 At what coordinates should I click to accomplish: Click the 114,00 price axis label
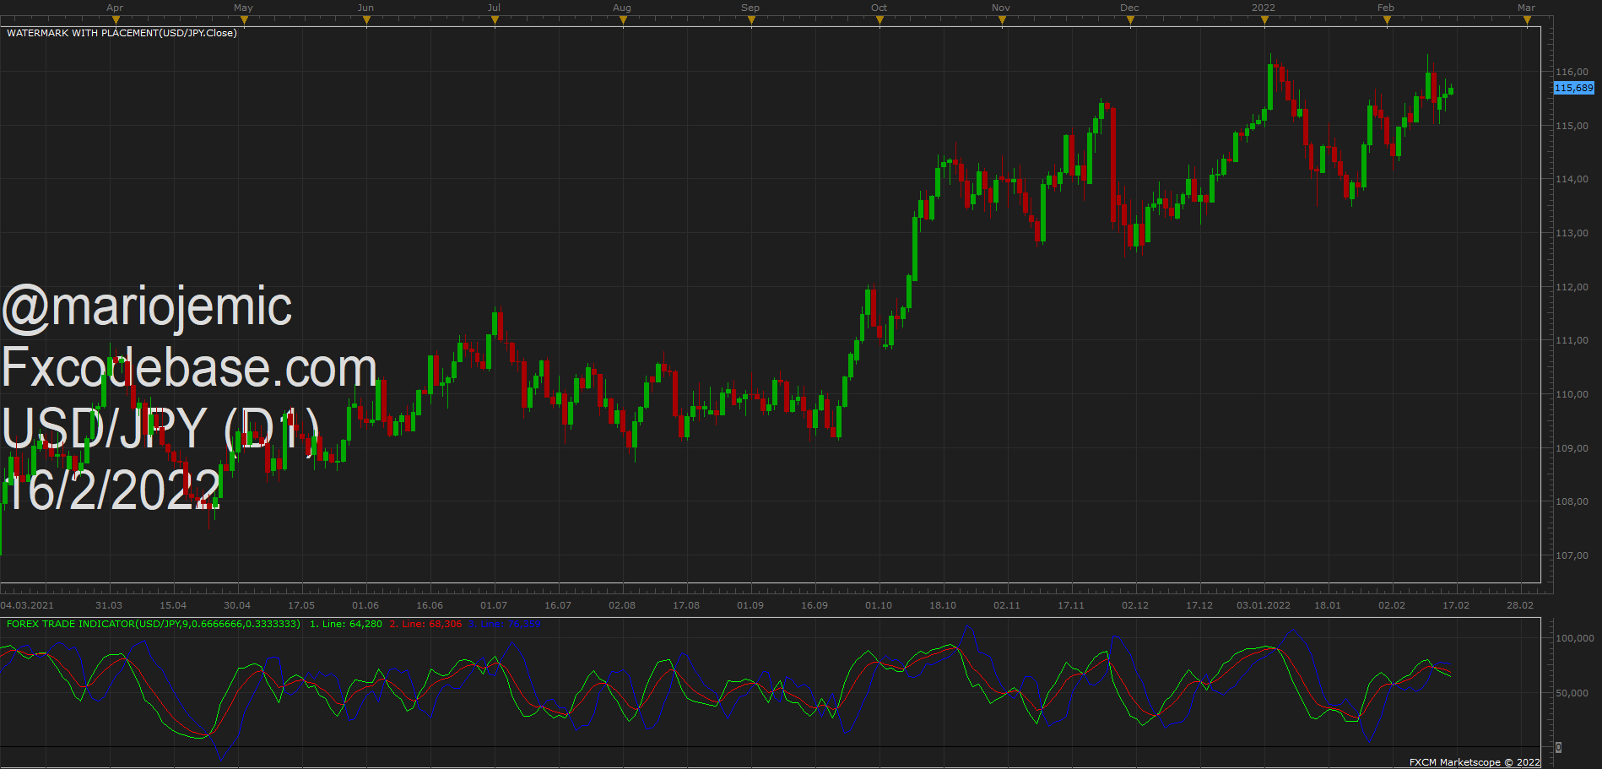1572,179
